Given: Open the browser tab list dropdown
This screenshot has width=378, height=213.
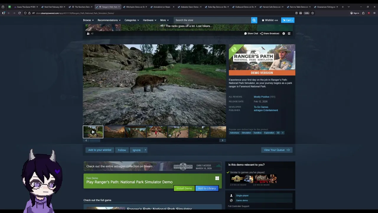Looking at the screenshot, I should click(349, 7).
